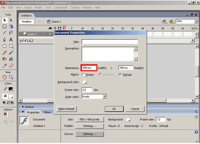This screenshot has height=144, width=200.
Task: Open the Commands menu
Action: [61, 7]
